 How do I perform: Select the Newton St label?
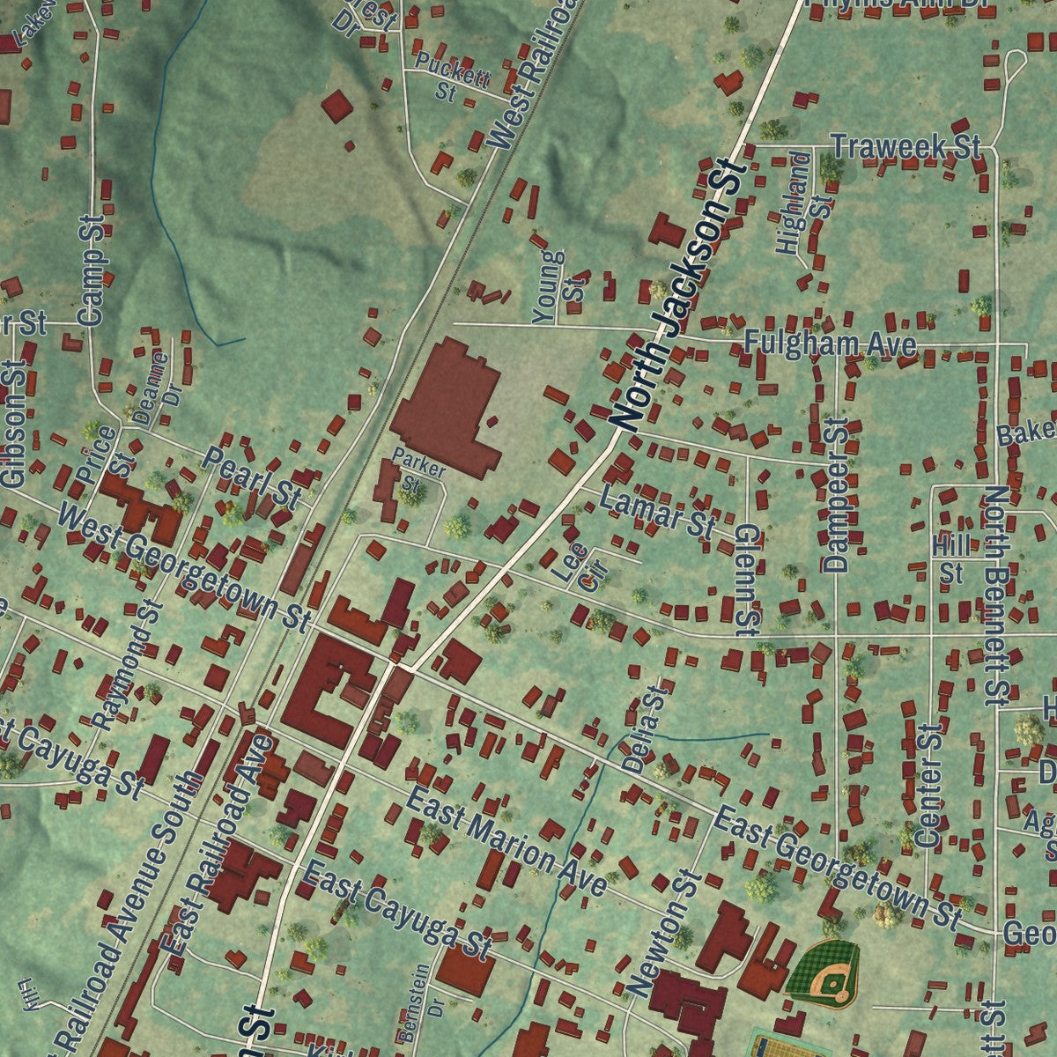(664, 935)
